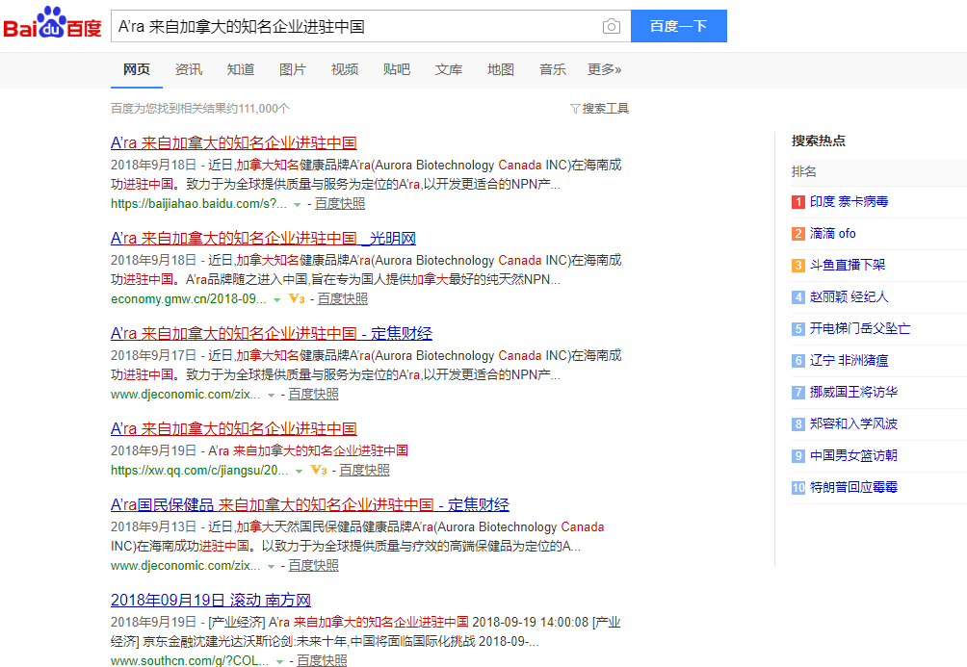Open hot search 辽宁 非洲猪瘟

849,361
